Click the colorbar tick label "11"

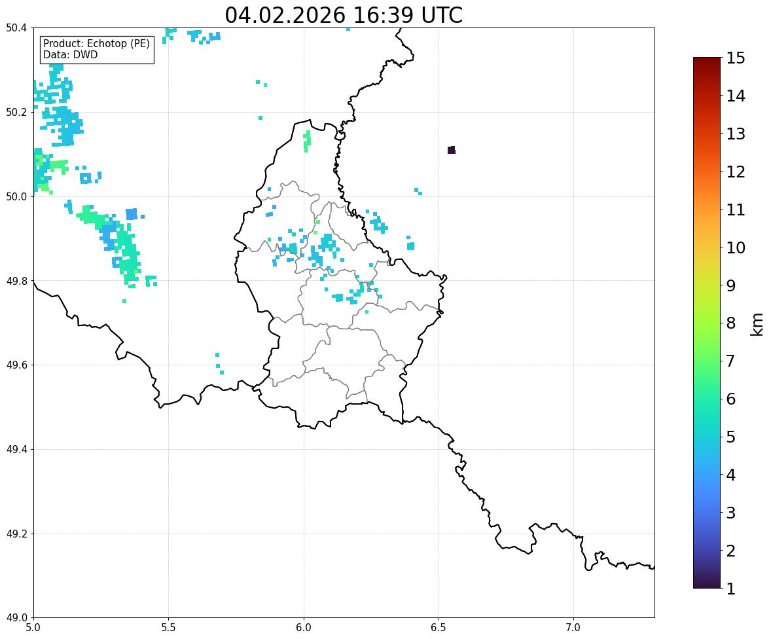coord(736,210)
